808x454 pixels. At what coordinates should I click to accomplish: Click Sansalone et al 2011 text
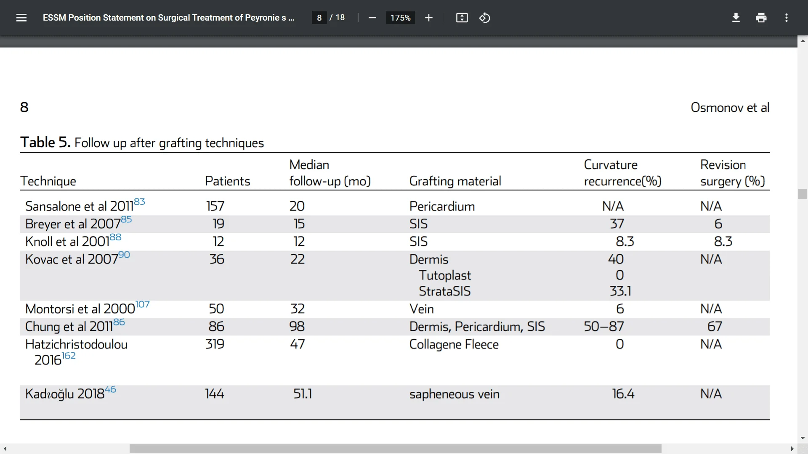(79, 206)
